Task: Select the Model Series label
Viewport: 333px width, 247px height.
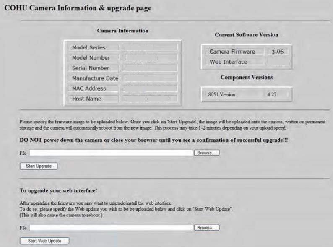Action: pyautogui.click(x=89, y=47)
